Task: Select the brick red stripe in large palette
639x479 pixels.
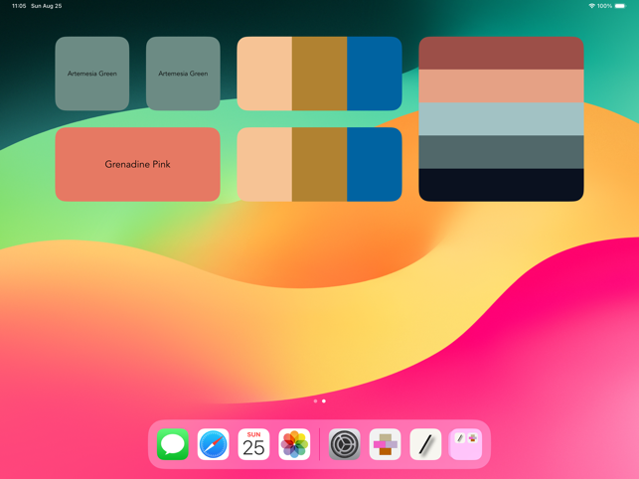Action: (x=501, y=53)
